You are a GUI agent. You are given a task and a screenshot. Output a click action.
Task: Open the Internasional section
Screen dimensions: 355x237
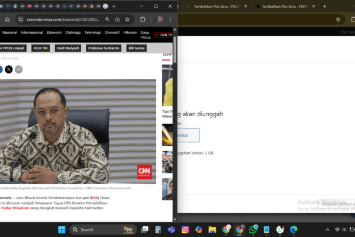pyautogui.click(x=32, y=33)
